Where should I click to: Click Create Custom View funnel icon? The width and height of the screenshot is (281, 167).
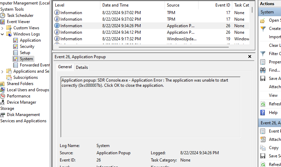[x=263, y=29]
